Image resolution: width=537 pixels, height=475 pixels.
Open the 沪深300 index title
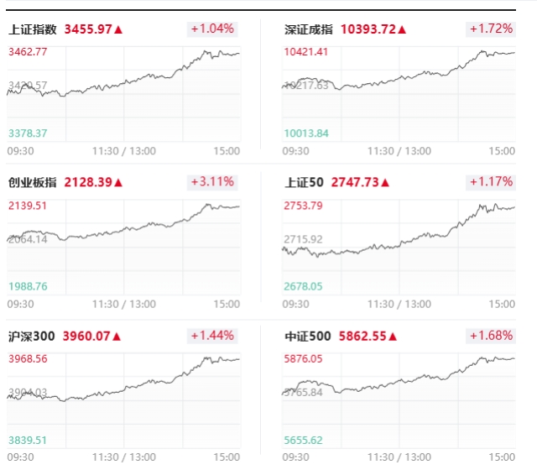point(31,337)
